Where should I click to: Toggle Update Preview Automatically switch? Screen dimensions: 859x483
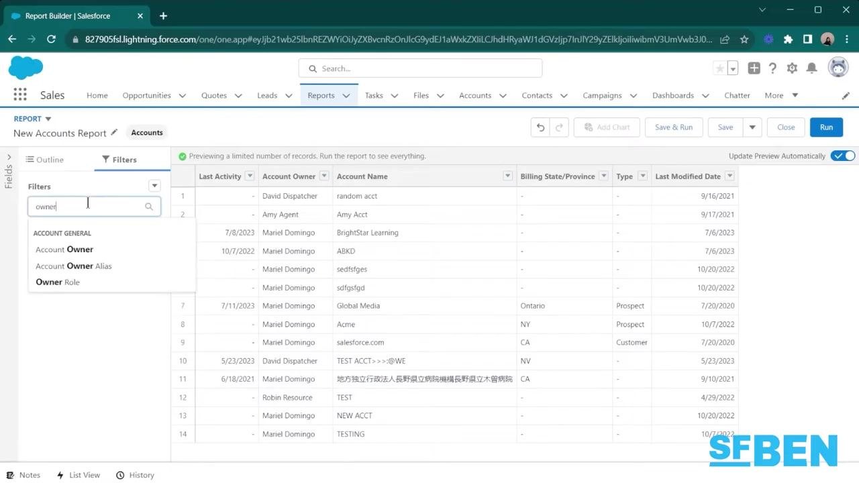coord(843,156)
